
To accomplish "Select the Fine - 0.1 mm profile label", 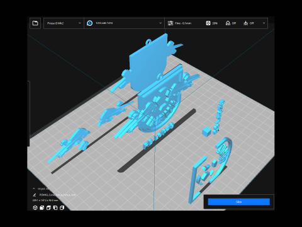I will pos(183,23).
